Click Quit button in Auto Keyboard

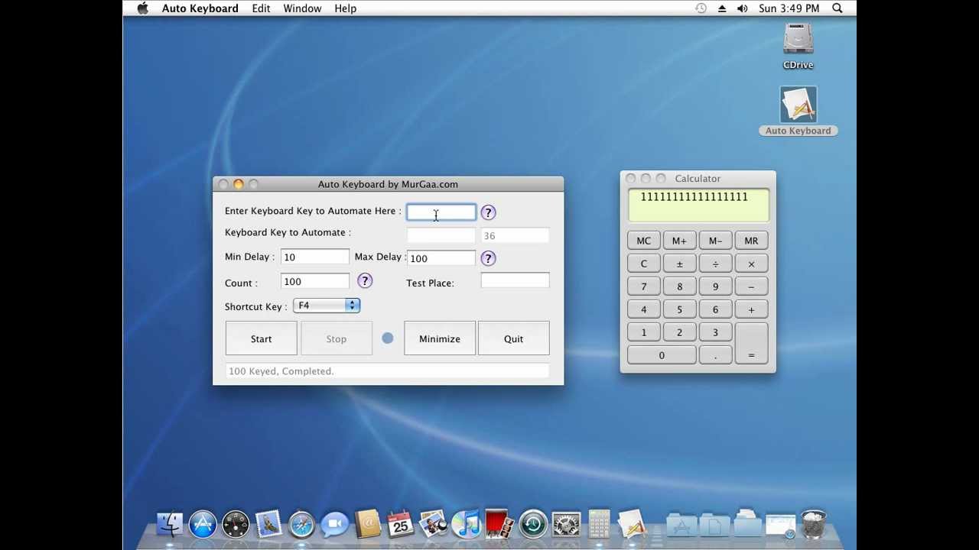[513, 338]
